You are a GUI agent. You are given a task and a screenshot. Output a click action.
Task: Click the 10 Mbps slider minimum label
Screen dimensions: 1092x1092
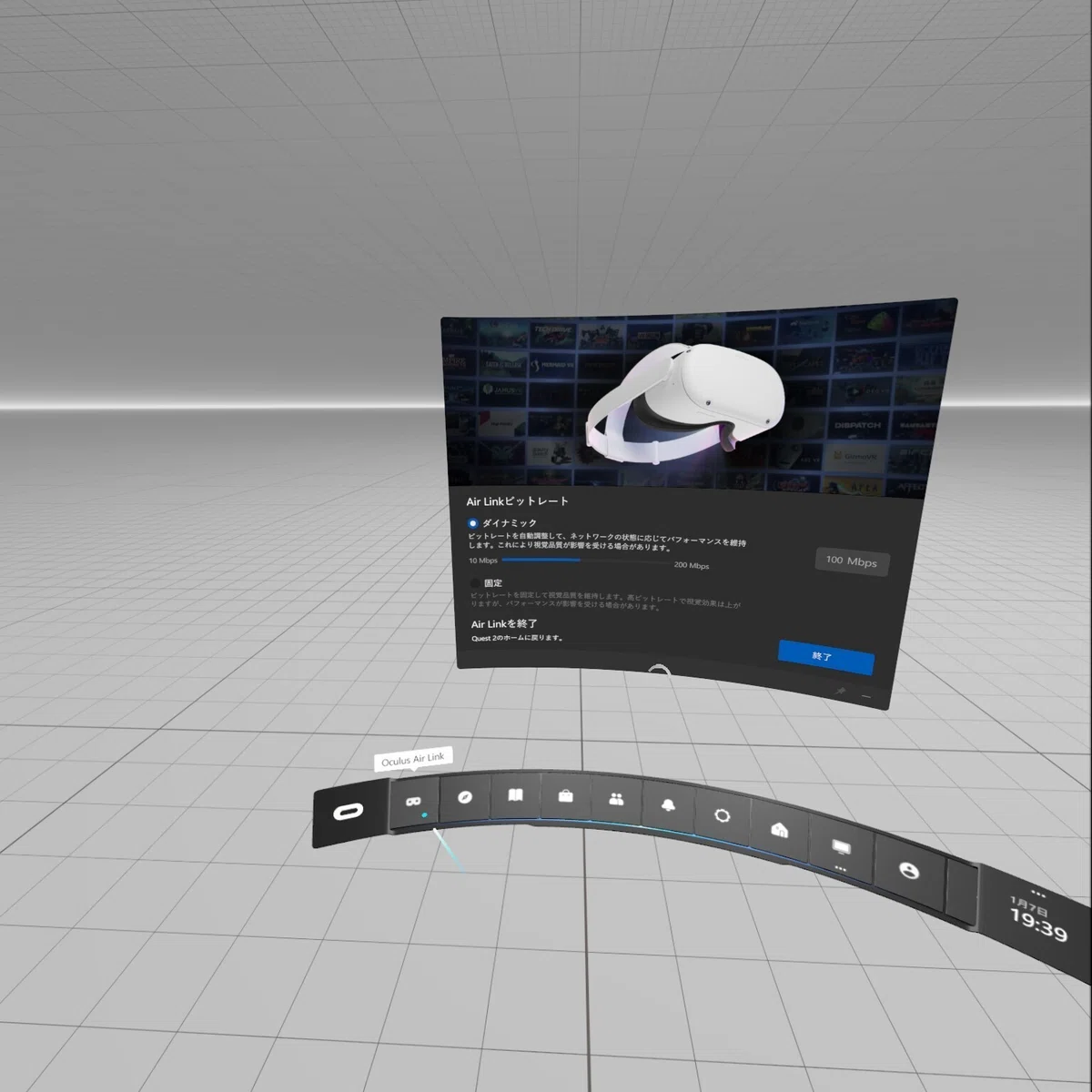click(x=483, y=561)
